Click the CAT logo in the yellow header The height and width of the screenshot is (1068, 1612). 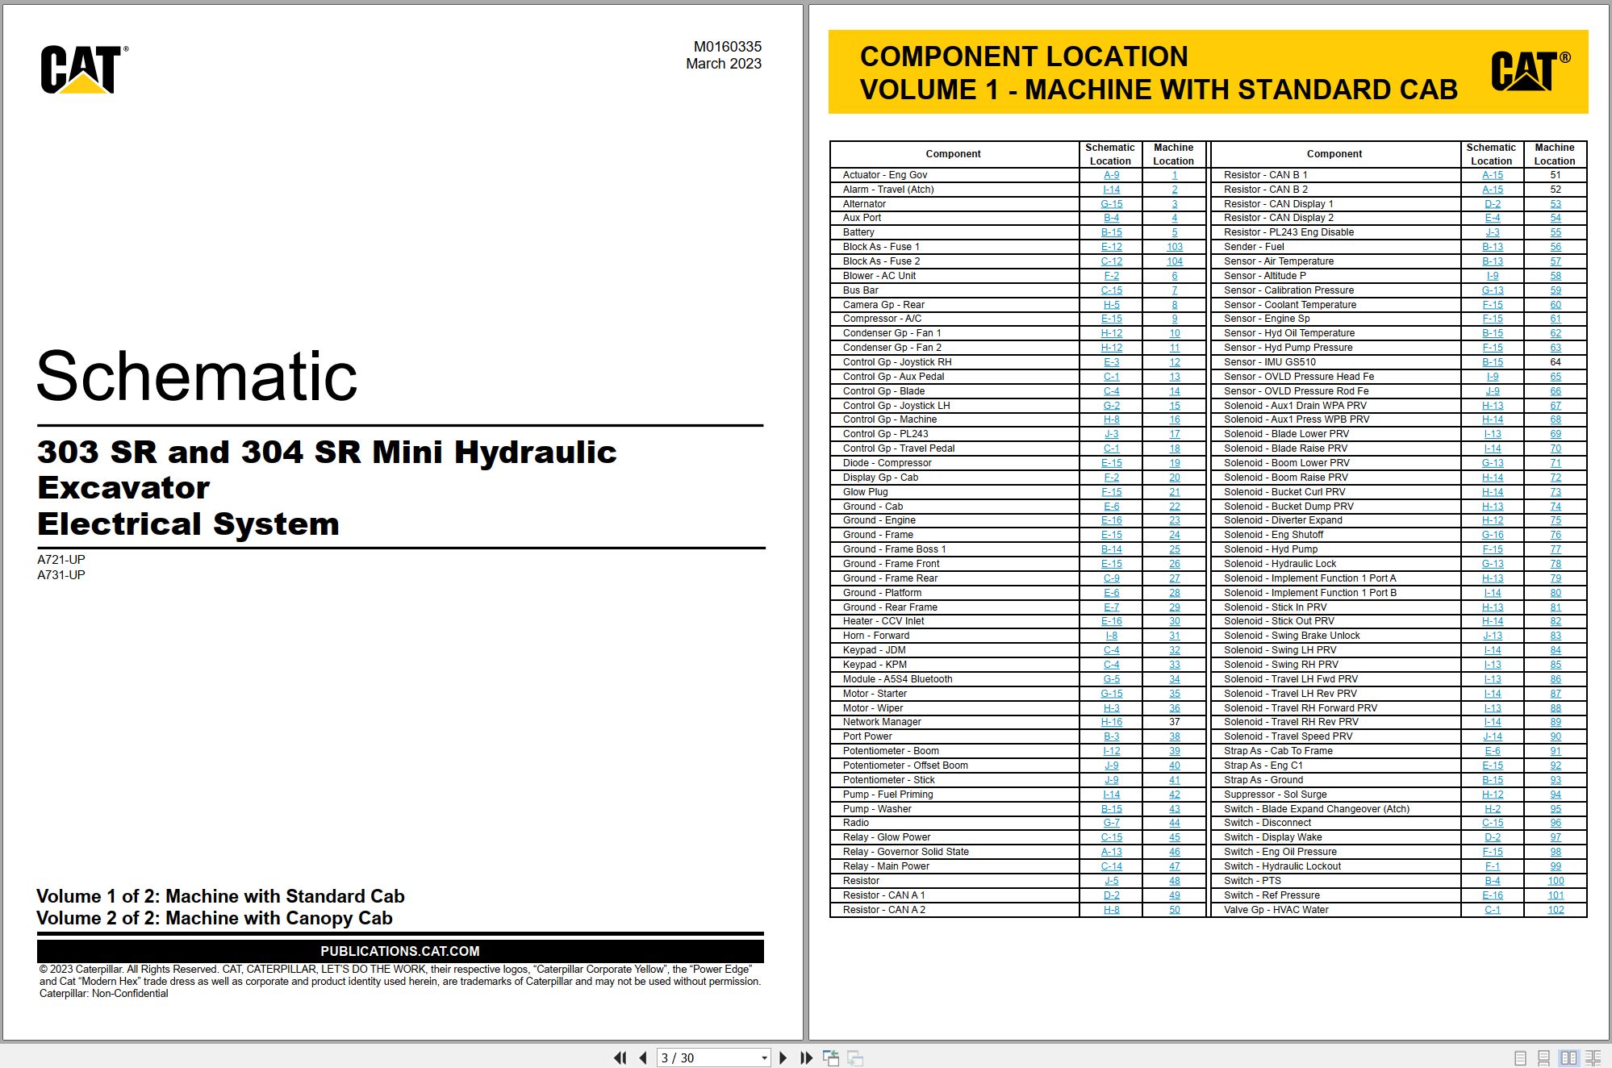click(x=1530, y=71)
